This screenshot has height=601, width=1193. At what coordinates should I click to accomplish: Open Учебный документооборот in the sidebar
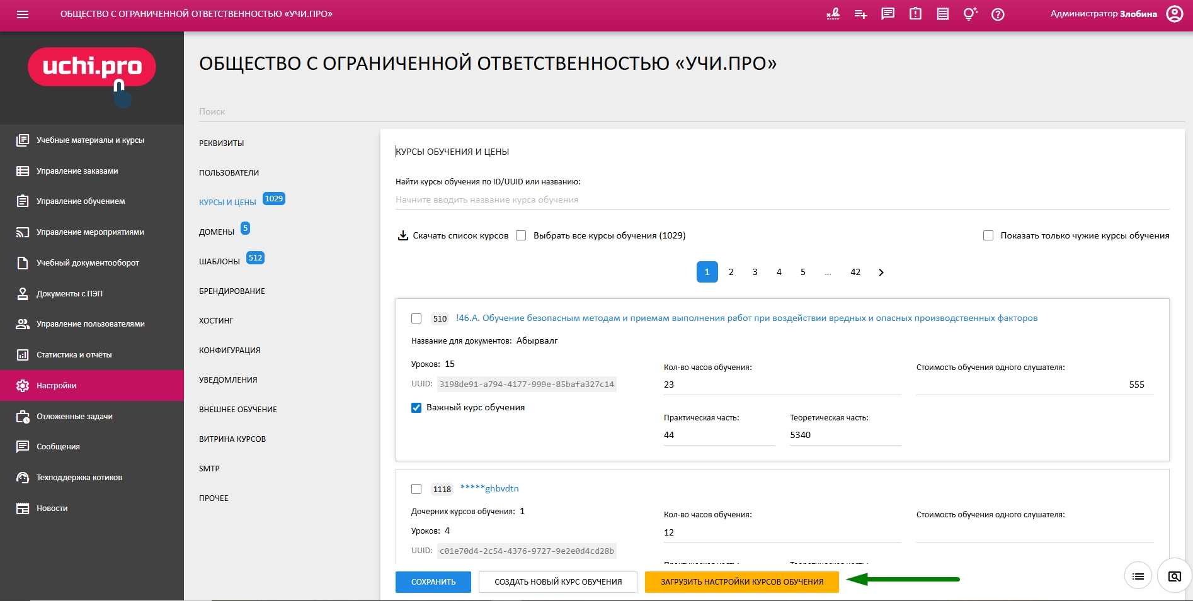(92, 263)
